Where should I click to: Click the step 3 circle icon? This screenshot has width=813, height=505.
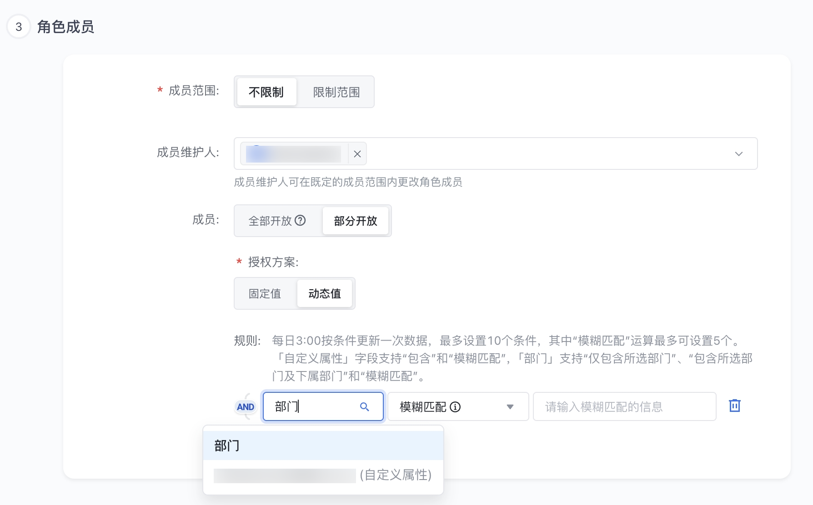19,27
